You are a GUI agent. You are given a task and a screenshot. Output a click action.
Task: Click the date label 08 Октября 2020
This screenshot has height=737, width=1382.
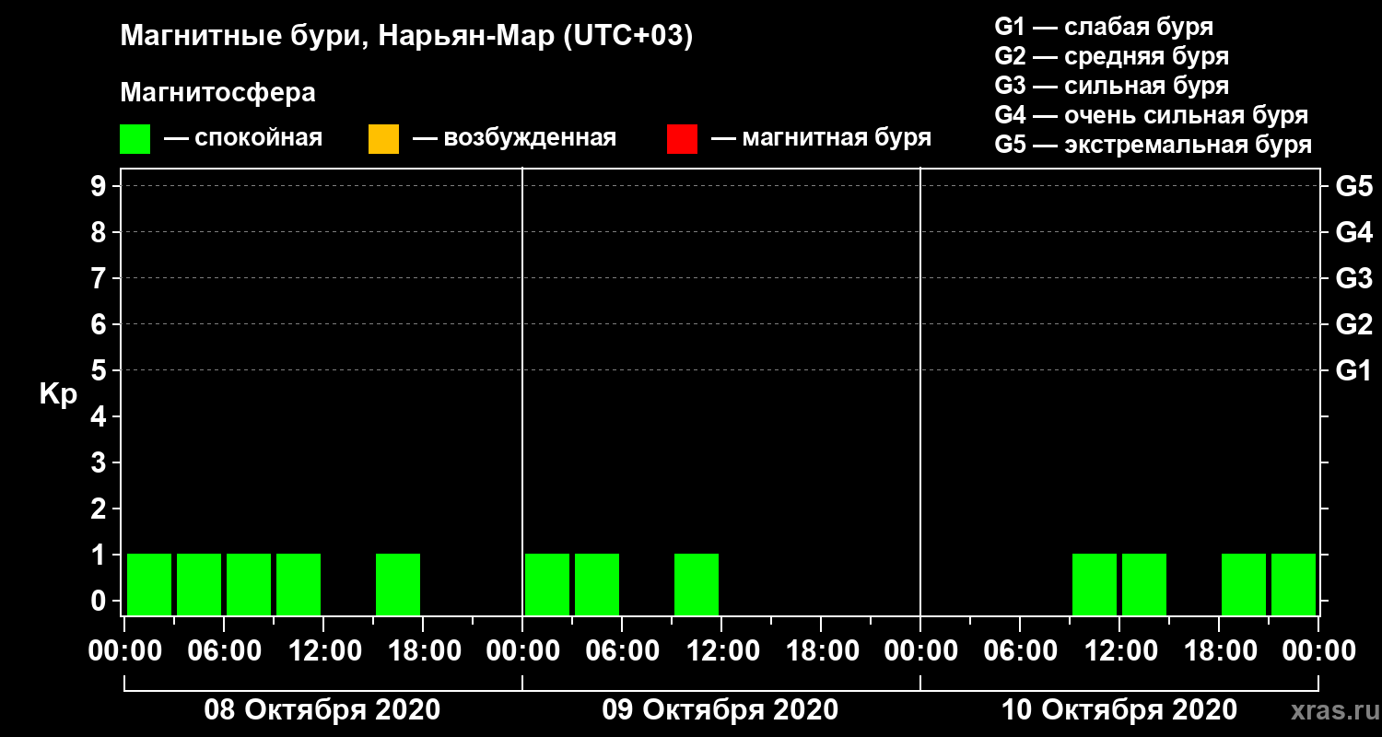(x=322, y=710)
